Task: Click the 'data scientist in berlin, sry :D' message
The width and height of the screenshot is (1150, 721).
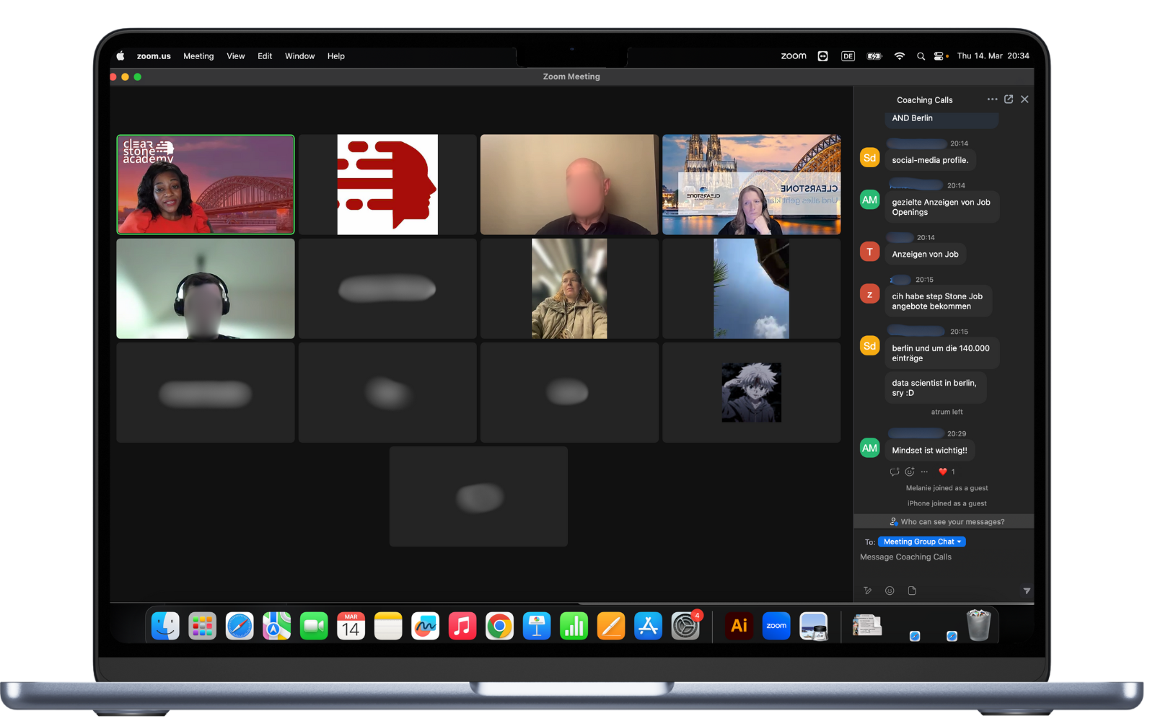Action: click(x=935, y=388)
